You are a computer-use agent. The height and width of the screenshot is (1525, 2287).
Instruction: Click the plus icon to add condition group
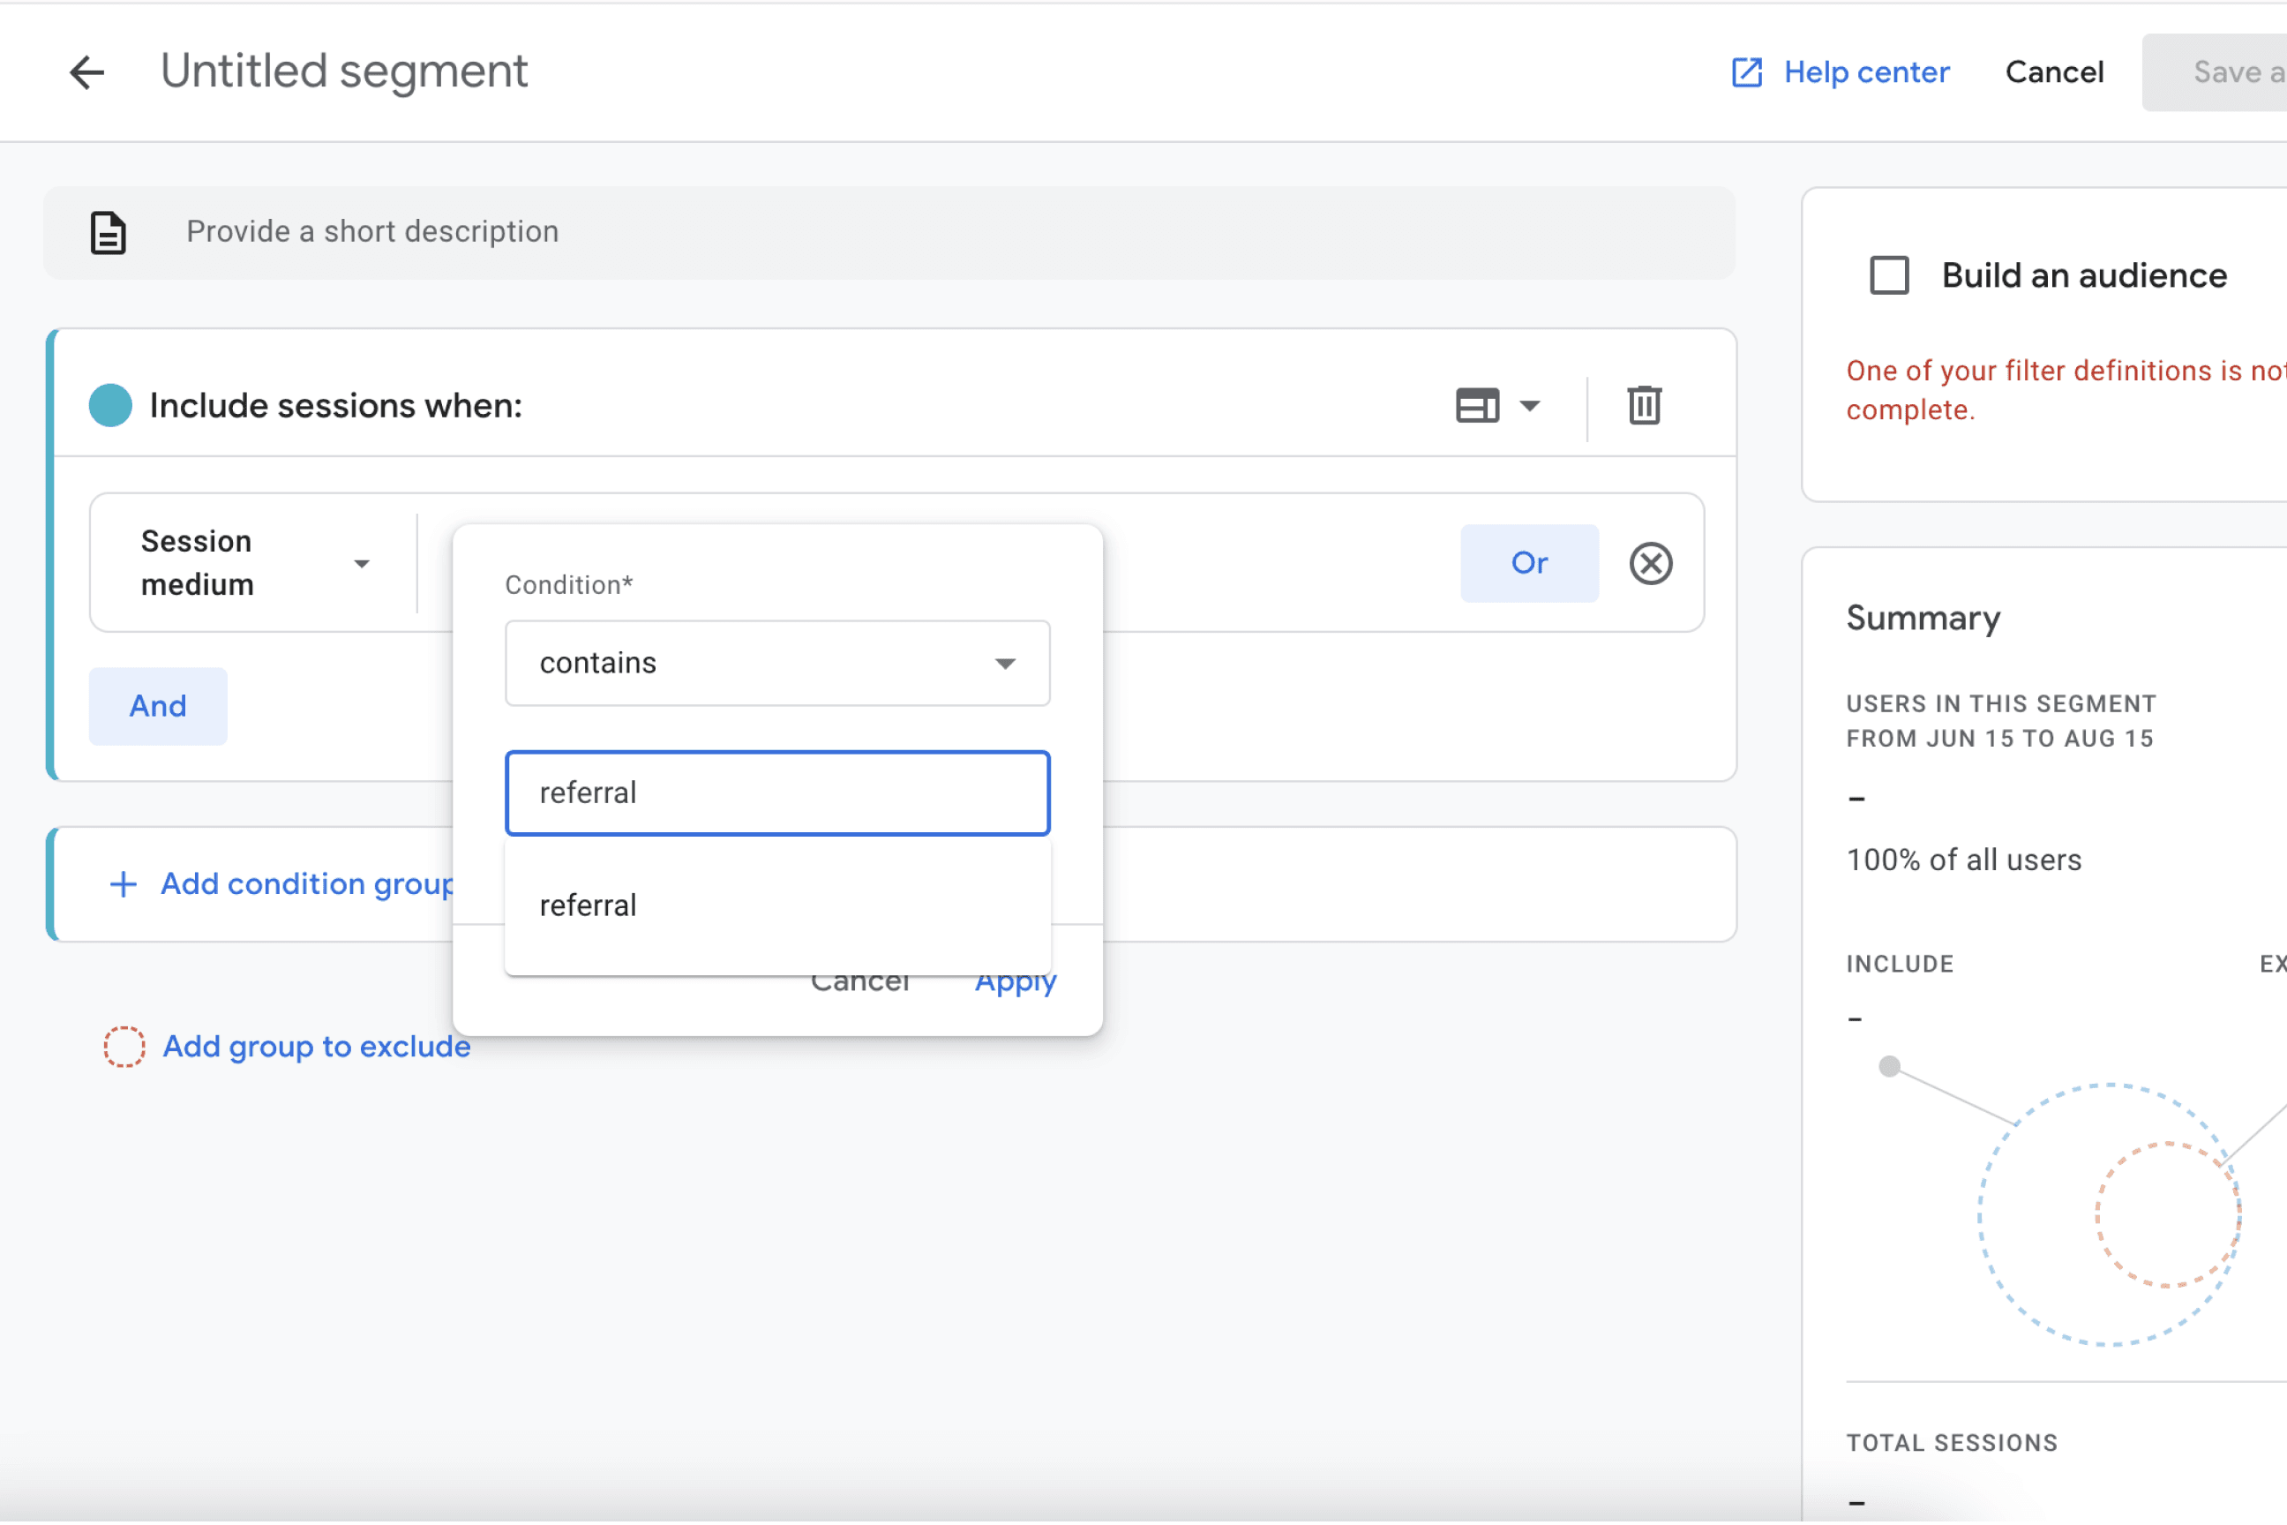coord(124,884)
